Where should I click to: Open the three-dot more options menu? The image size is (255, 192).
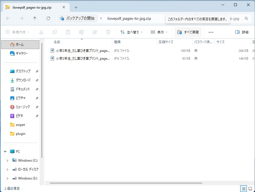[211, 32]
